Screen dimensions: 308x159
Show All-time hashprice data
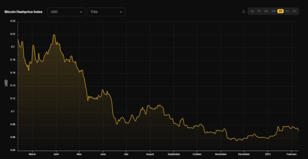tap(294, 11)
